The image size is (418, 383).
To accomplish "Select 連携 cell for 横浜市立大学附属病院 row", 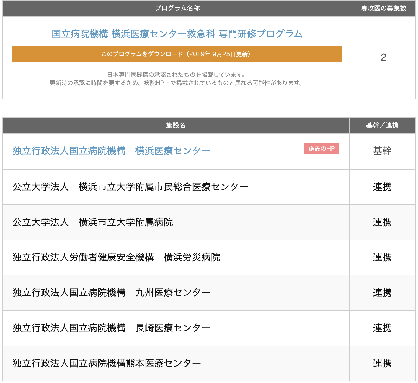I will coord(382,222).
